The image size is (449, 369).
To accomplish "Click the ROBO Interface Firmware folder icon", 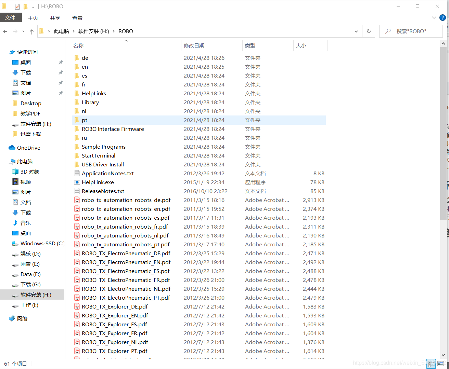I will point(77,129).
